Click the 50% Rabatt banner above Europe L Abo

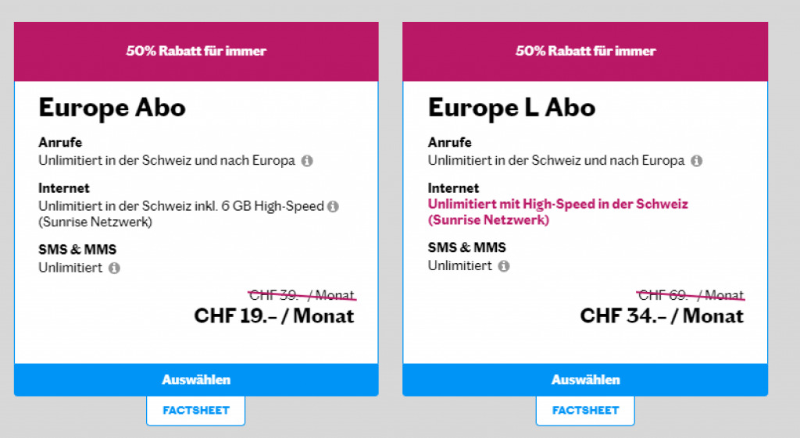click(x=585, y=52)
